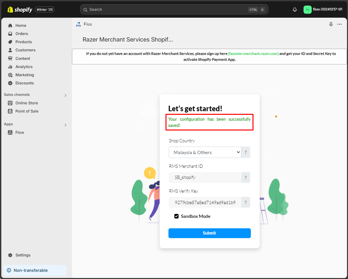Click the Home house icon
The image size is (348, 279).
(x=10, y=26)
